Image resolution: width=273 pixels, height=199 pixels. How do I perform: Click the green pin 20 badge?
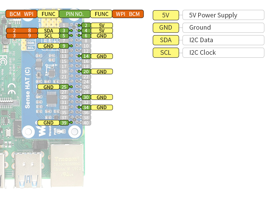click(x=86, y=72)
